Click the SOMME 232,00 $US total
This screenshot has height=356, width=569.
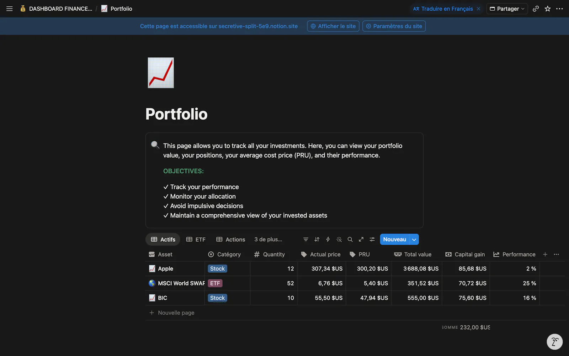pos(466,327)
